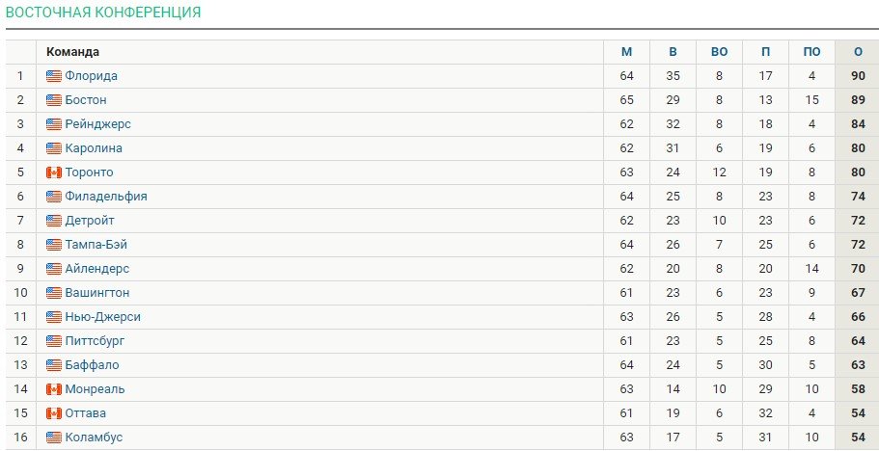Click the Canadian flag icon beside Торонто

coord(54,172)
